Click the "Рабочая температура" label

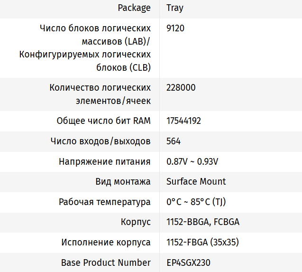105,202
